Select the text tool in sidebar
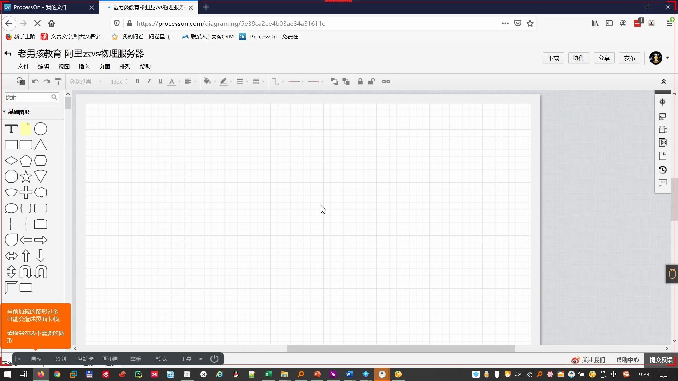This screenshot has width=678, height=381. click(x=11, y=129)
